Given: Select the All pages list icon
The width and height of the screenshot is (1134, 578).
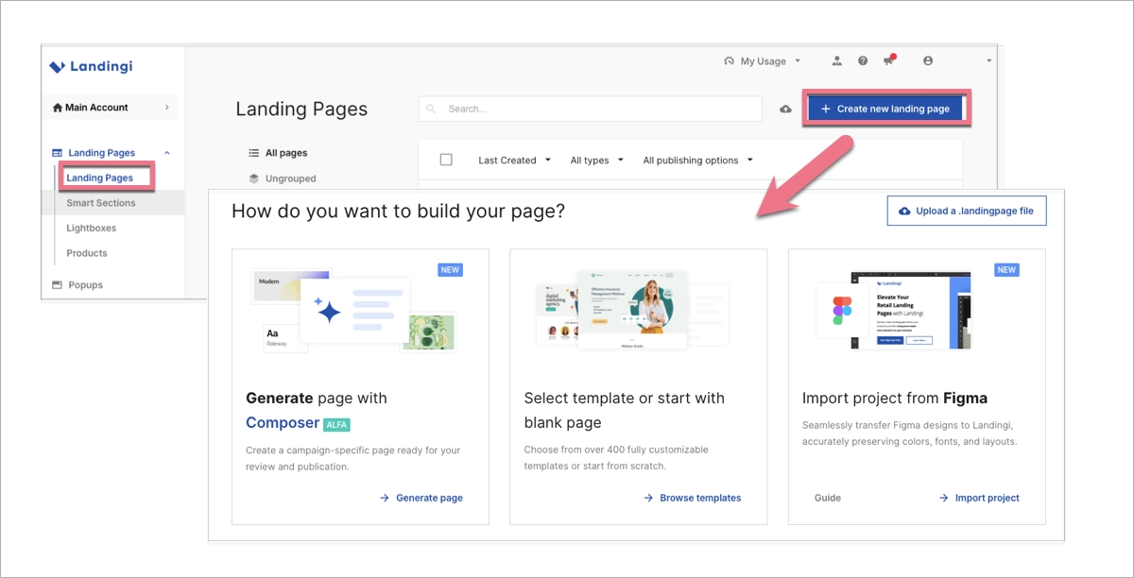Looking at the screenshot, I should coord(255,151).
